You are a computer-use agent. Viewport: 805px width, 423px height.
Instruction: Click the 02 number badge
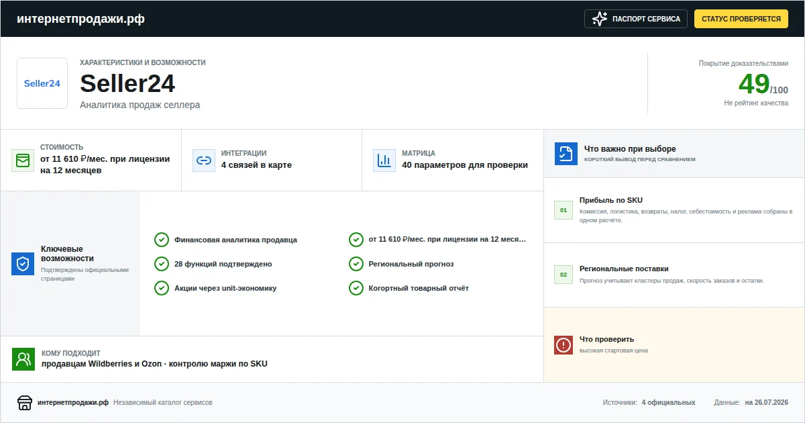[563, 275]
